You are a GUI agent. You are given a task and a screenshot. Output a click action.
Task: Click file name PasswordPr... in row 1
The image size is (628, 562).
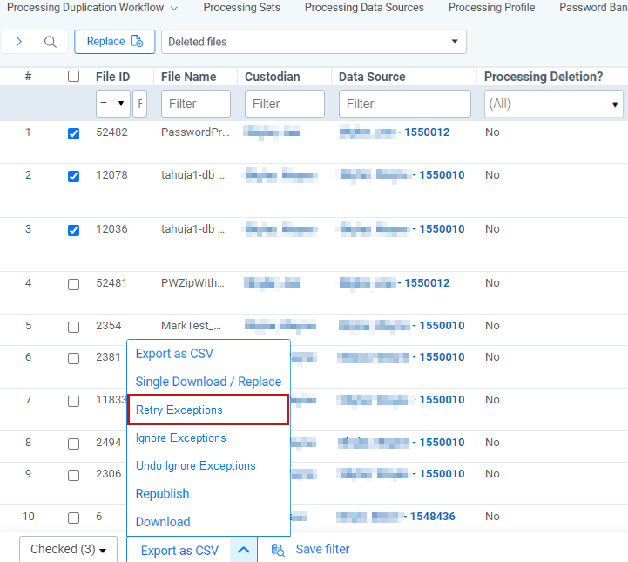pos(195,132)
